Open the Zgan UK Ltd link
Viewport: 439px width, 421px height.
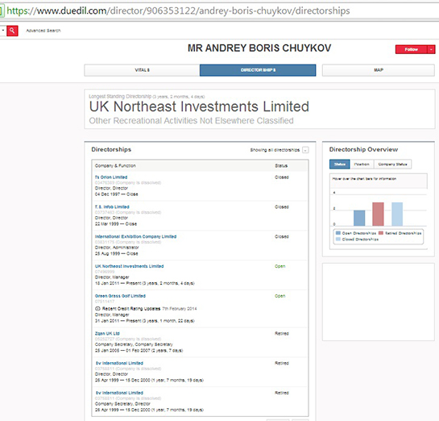click(107, 334)
